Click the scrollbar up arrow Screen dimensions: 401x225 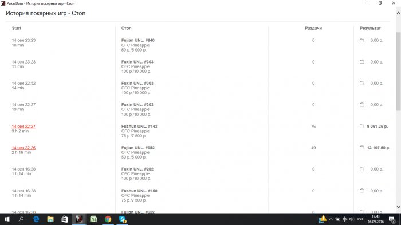point(398,13)
